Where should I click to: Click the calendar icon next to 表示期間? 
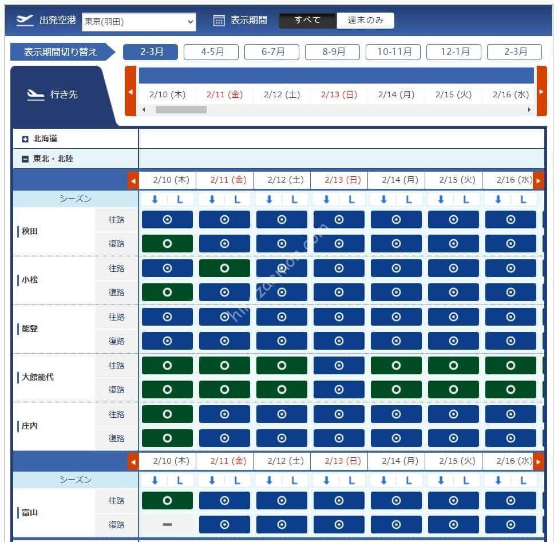(x=219, y=21)
